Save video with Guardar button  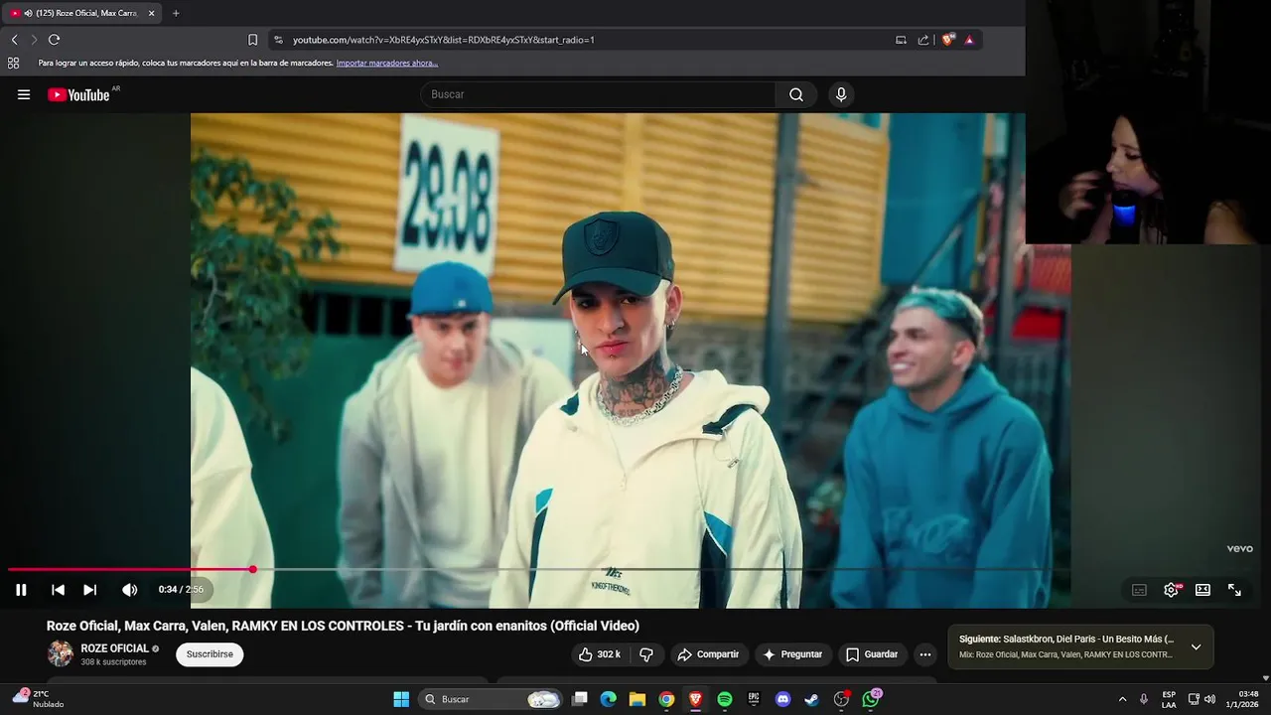coord(871,654)
